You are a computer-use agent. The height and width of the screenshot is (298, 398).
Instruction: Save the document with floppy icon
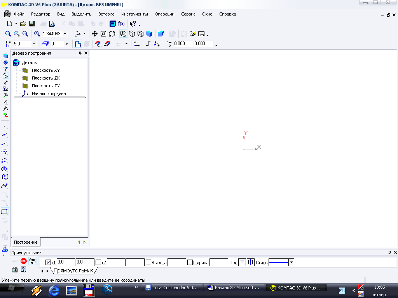[x=32, y=24]
